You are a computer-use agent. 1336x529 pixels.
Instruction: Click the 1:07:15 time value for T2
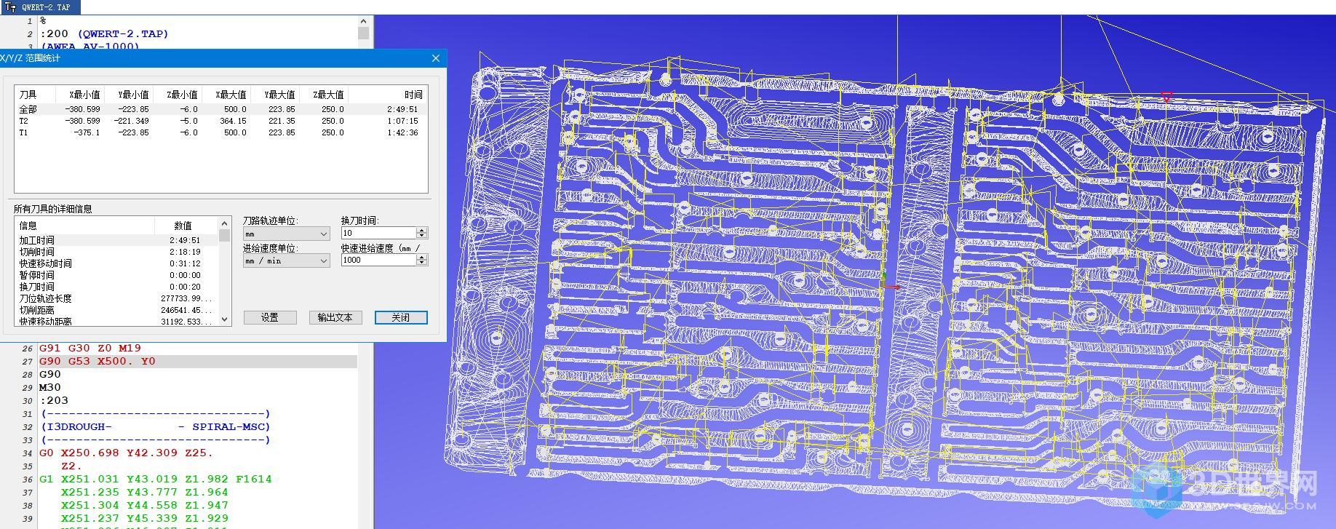click(x=402, y=121)
